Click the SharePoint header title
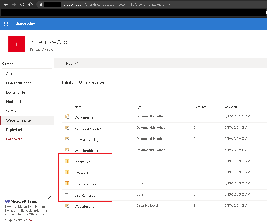The width and height of the screenshot is (267, 223). (25, 24)
